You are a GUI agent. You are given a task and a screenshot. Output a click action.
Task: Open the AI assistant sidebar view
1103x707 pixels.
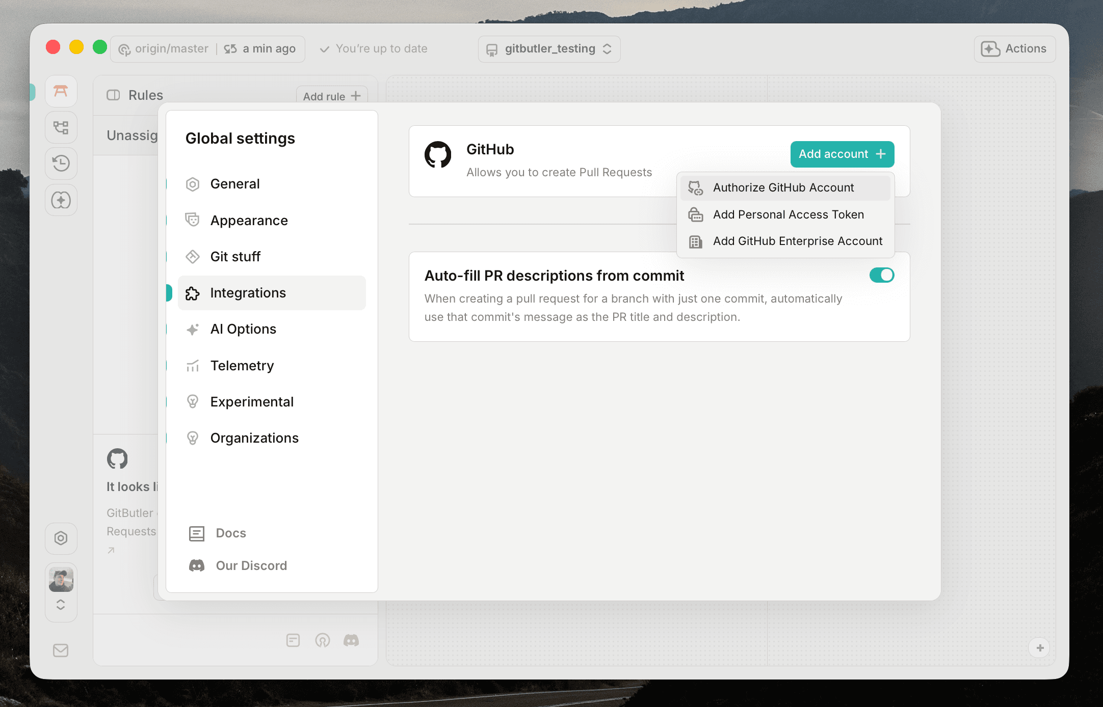pos(61,200)
